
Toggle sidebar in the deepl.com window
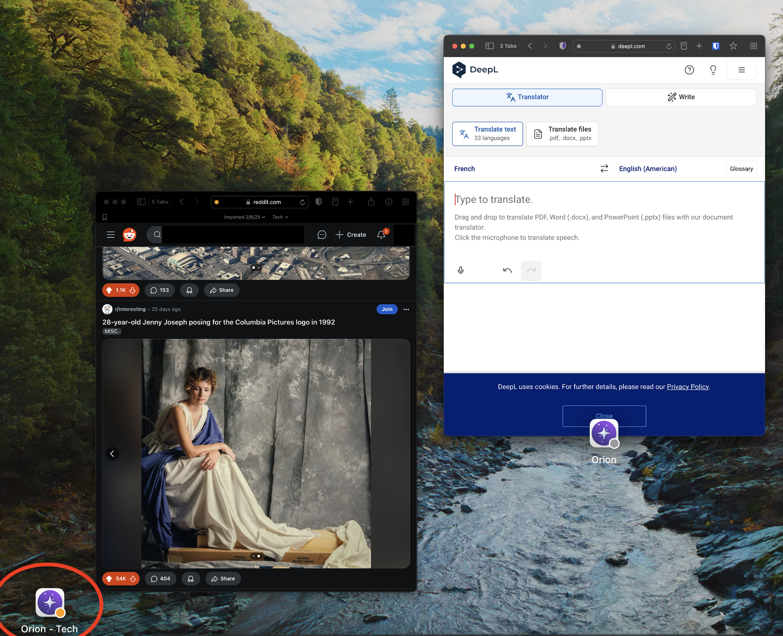coord(489,46)
